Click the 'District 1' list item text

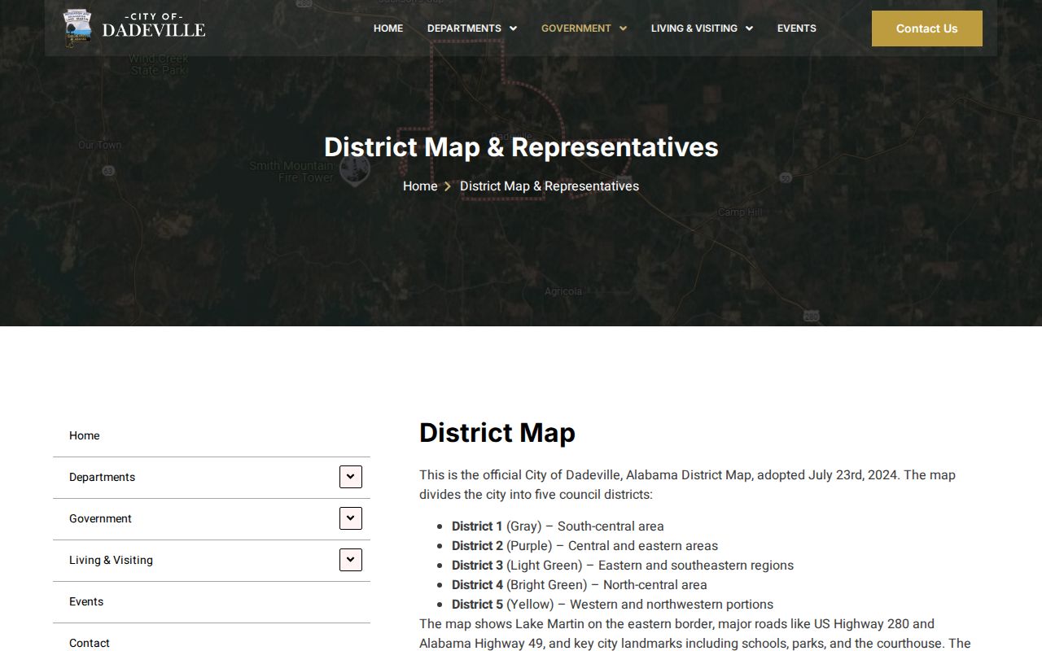pos(558,526)
